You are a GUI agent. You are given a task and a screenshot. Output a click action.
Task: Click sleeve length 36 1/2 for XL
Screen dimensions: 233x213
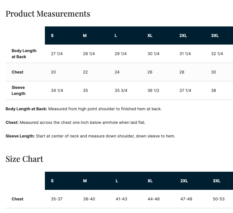[x=153, y=90]
